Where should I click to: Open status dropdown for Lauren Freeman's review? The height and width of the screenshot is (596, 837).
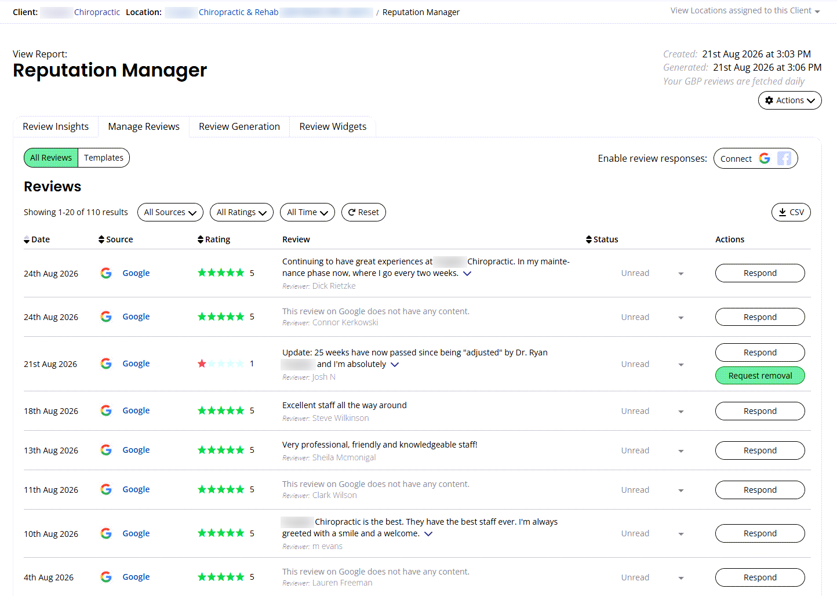coord(681,578)
